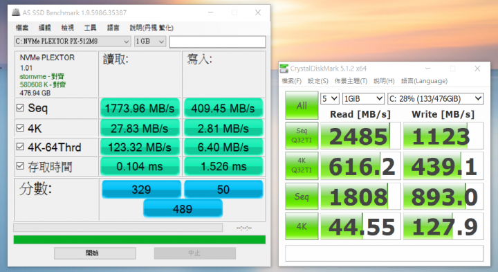The image size is (498, 272).
Task: Open the 編輯 menu in AS SSD Benchmark
Action: click(x=45, y=28)
